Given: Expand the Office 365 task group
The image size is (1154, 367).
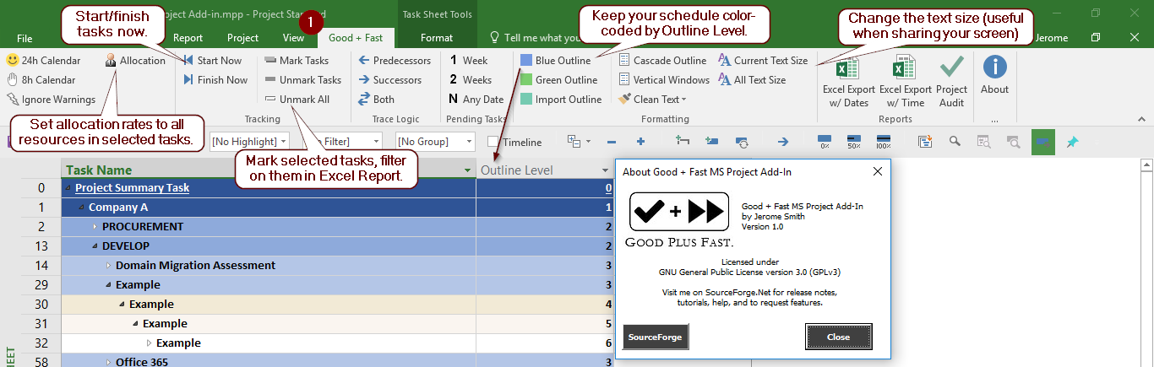Looking at the screenshot, I should pos(108,362).
